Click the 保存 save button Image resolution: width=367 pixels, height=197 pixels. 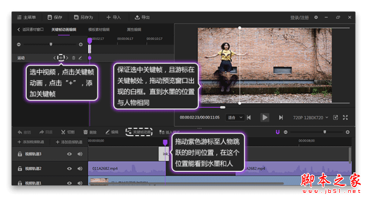[55, 17]
